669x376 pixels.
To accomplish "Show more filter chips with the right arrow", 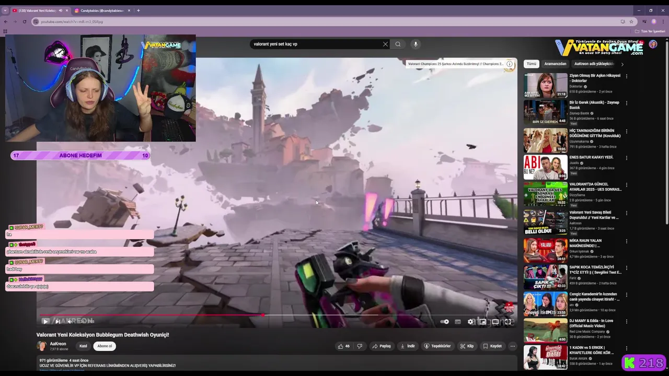I will (x=622, y=64).
